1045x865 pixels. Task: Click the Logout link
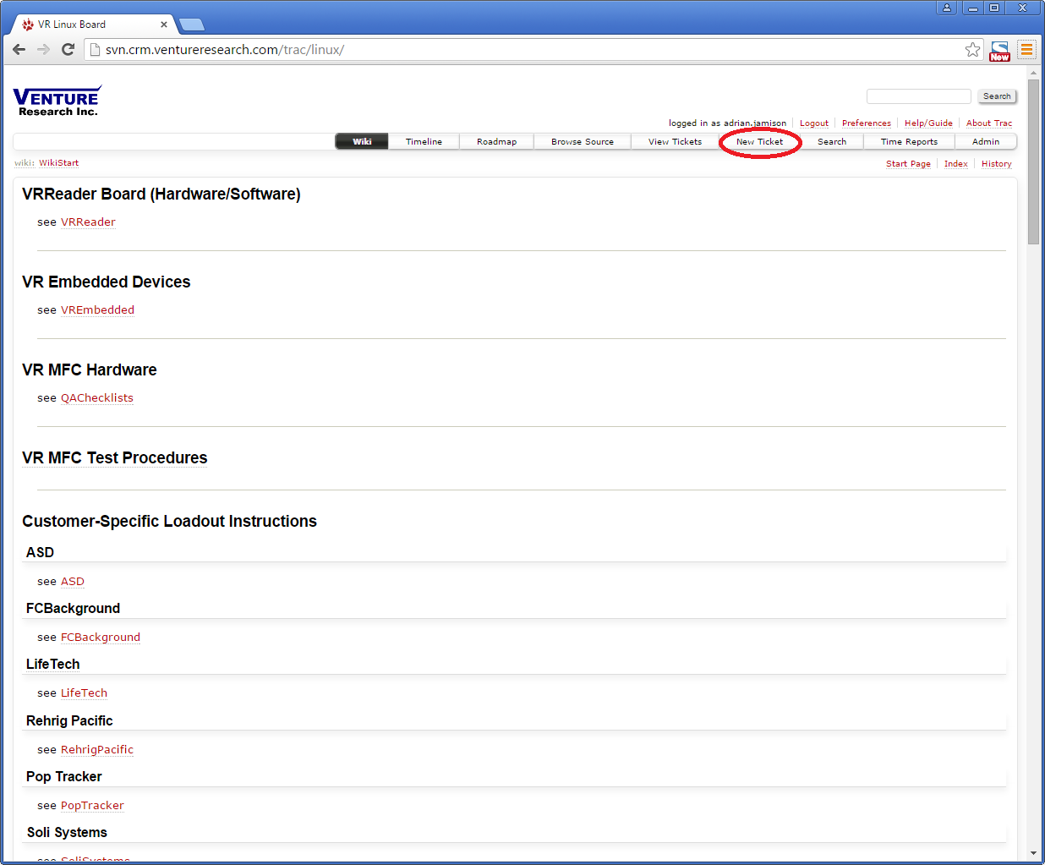pos(813,123)
